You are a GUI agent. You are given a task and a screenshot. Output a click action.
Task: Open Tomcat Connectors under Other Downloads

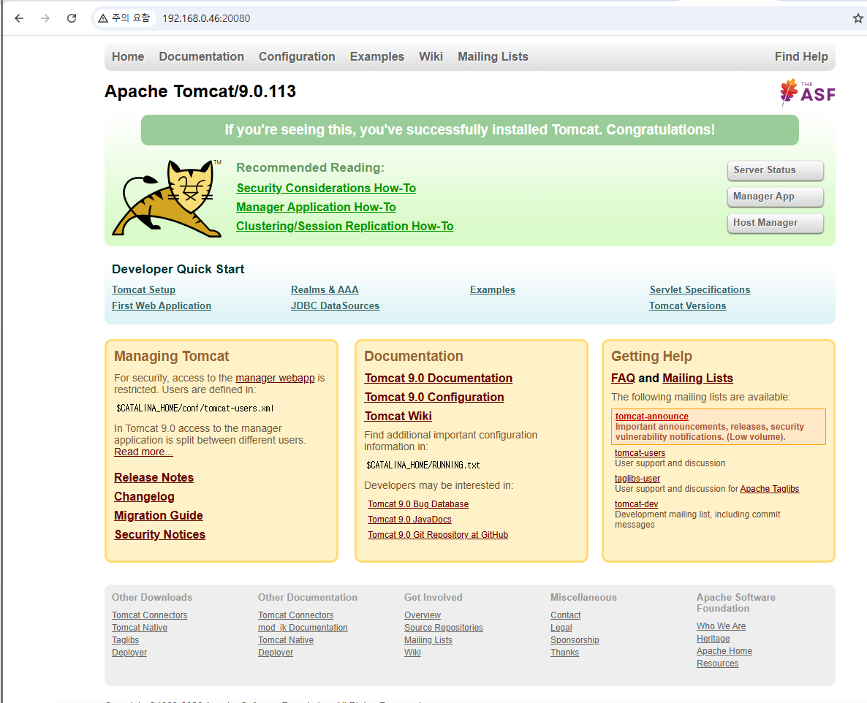tap(149, 615)
